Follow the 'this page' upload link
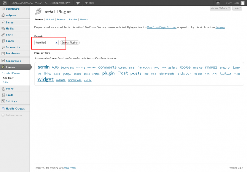 click(220, 27)
